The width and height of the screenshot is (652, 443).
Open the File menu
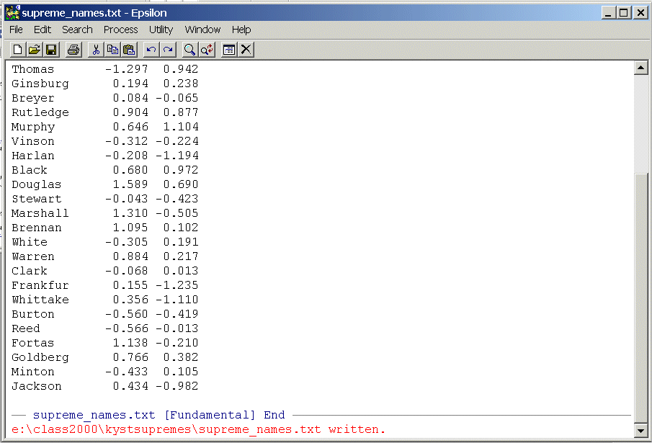coord(16,30)
